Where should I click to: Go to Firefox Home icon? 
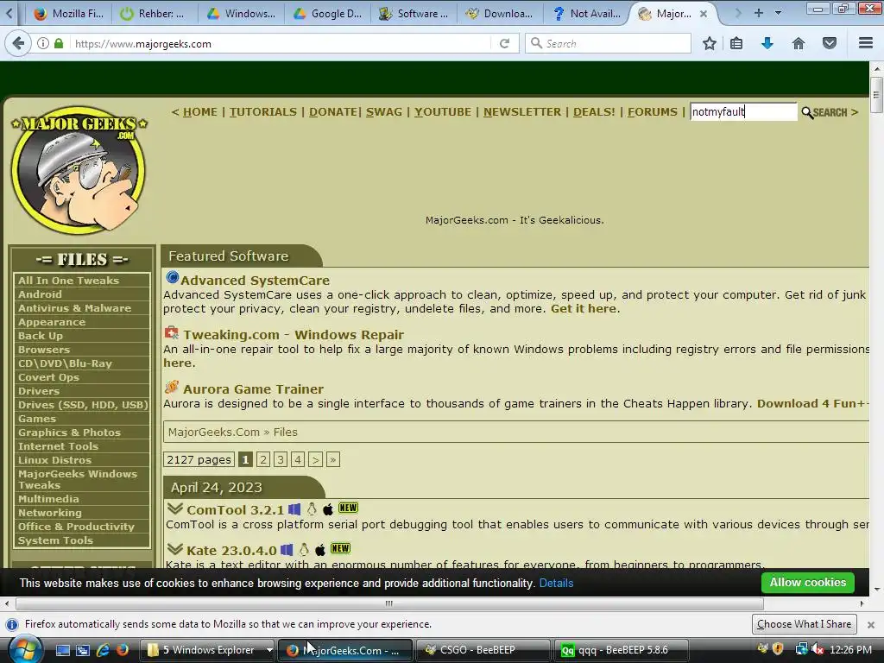[x=799, y=43]
